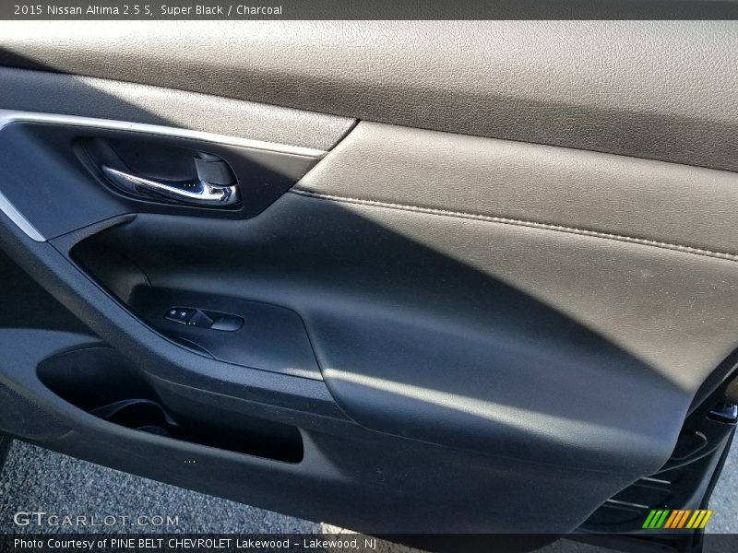Screen dimensions: 738x553
Task: Click the window switch on the door panel
Action: [x=203, y=321]
